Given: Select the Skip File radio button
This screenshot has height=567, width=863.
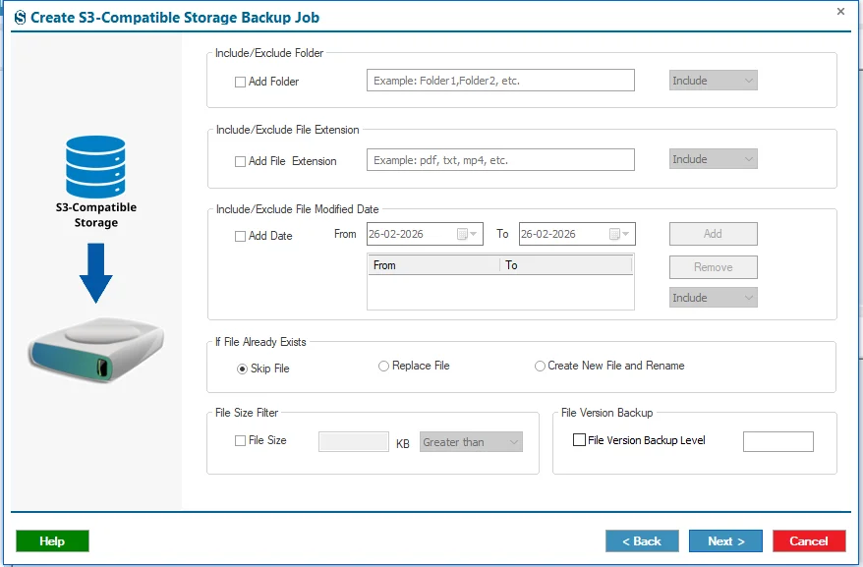Looking at the screenshot, I should pos(242,369).
